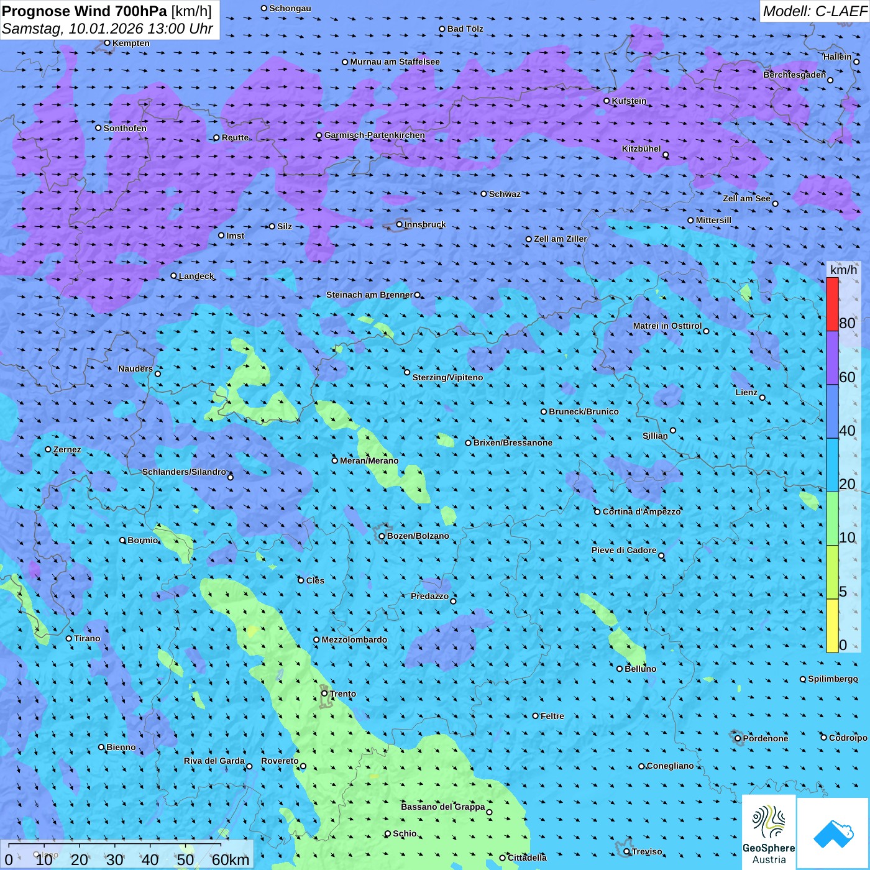
Task: Click the Codroipo label
Action: click(848, 738)
